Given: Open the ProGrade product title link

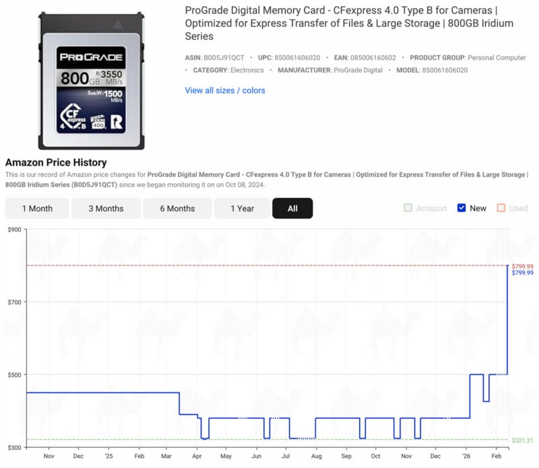Looking at the screenshot, I should [337, 23].
